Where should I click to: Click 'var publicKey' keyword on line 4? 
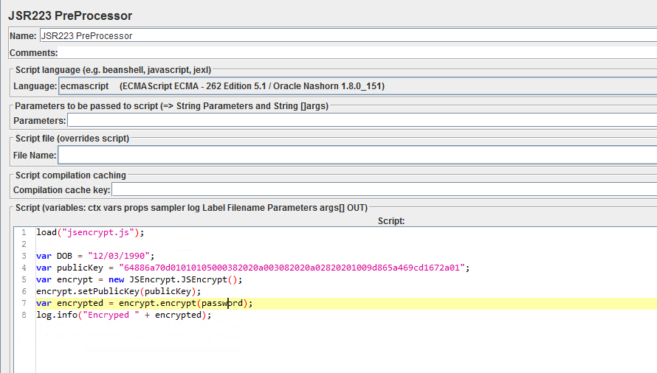pyautogui.click(x=69, y=268)
